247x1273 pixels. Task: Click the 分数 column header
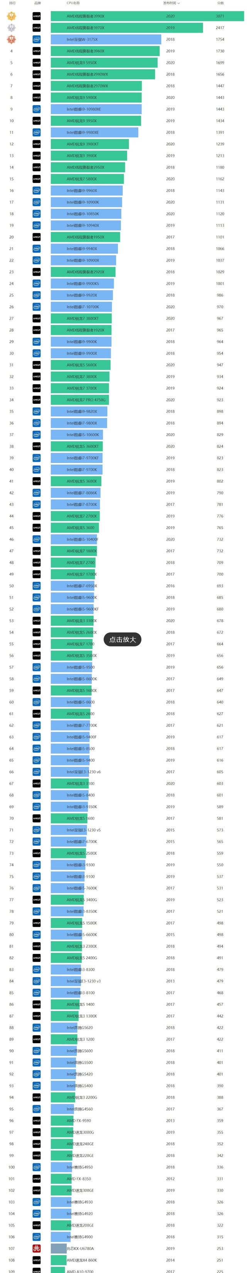click(220, 3)
